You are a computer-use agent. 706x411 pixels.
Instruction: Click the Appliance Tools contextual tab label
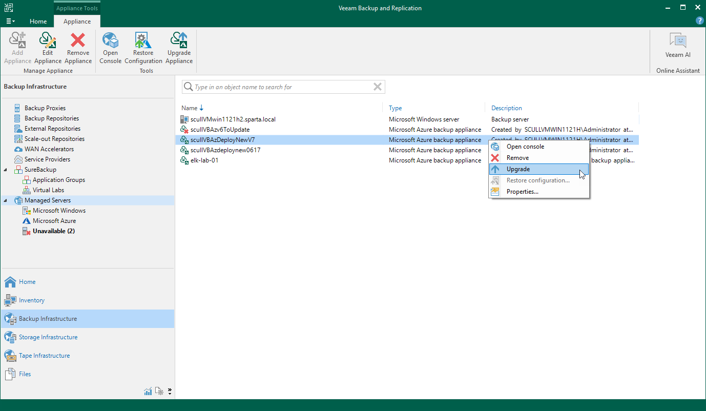(x=77, y=8)
